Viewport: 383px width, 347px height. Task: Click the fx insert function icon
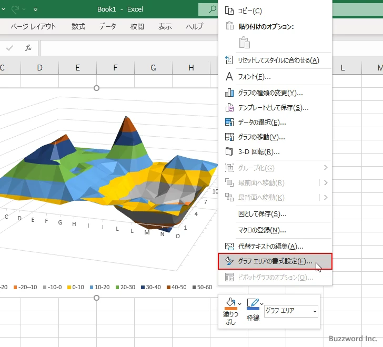[x=28, y=48]
